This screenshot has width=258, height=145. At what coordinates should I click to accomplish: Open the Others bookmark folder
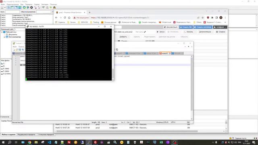pos(198,22)
